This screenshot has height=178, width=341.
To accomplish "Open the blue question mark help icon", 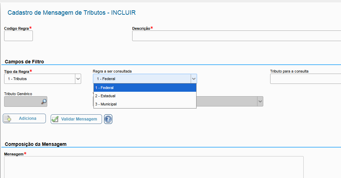I will click(x=108, y=119).
